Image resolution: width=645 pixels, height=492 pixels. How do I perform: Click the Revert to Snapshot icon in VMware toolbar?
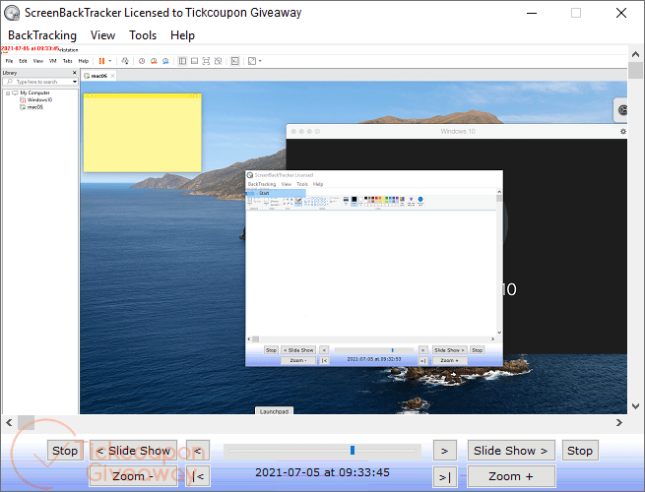(154, 61)
